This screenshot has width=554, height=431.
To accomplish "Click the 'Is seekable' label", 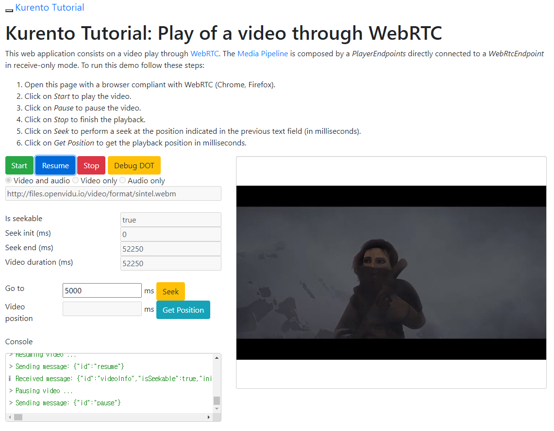I will click(x=24, y=218).
